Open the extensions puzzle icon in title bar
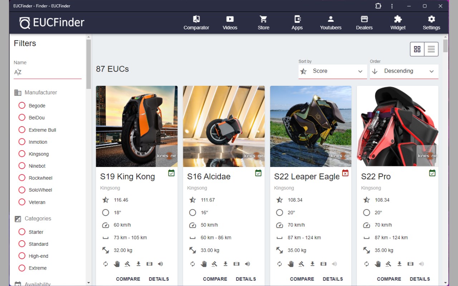The height and width of the screenshot is (286, 458). (378, 6)
